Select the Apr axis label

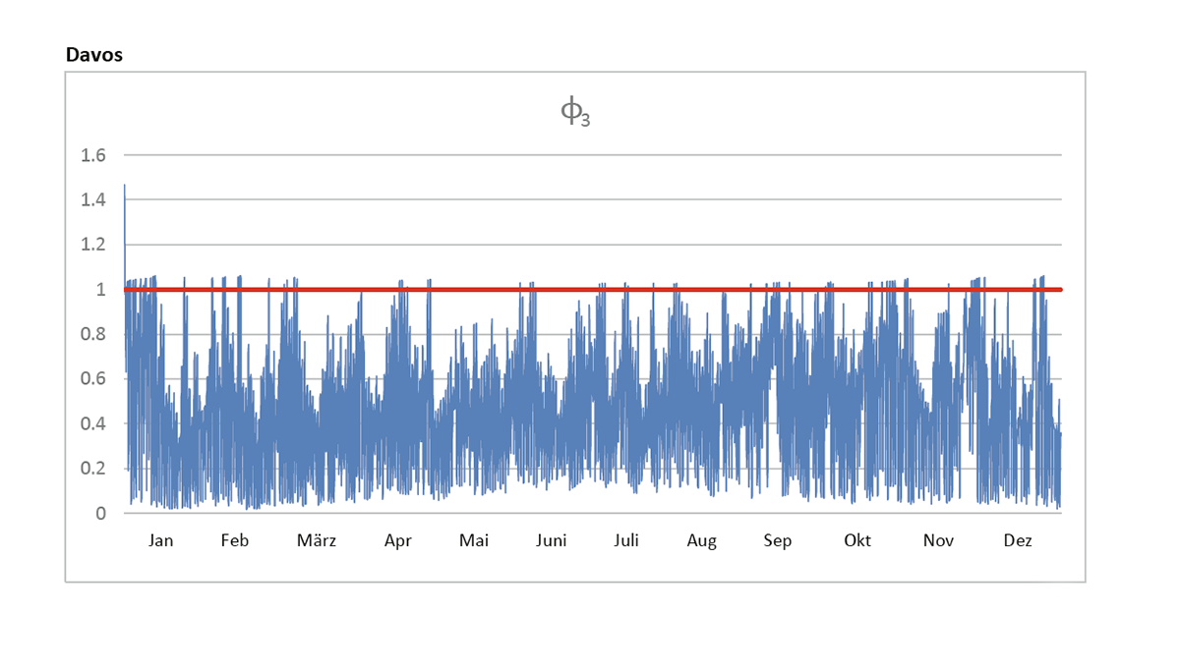point(398,540)
